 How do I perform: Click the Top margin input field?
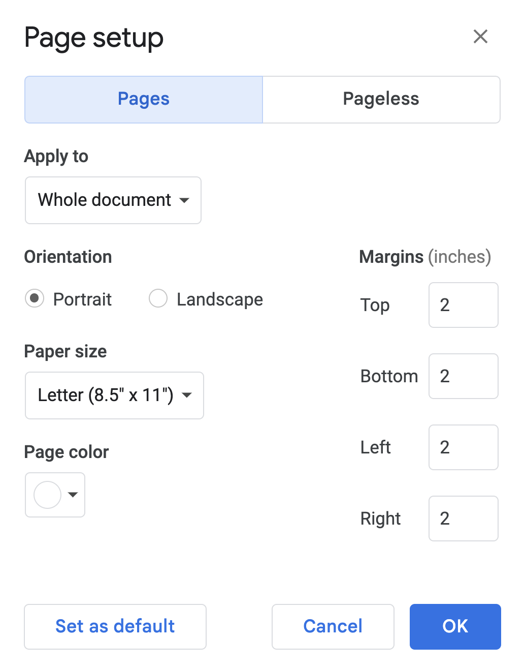pos(464,305)
